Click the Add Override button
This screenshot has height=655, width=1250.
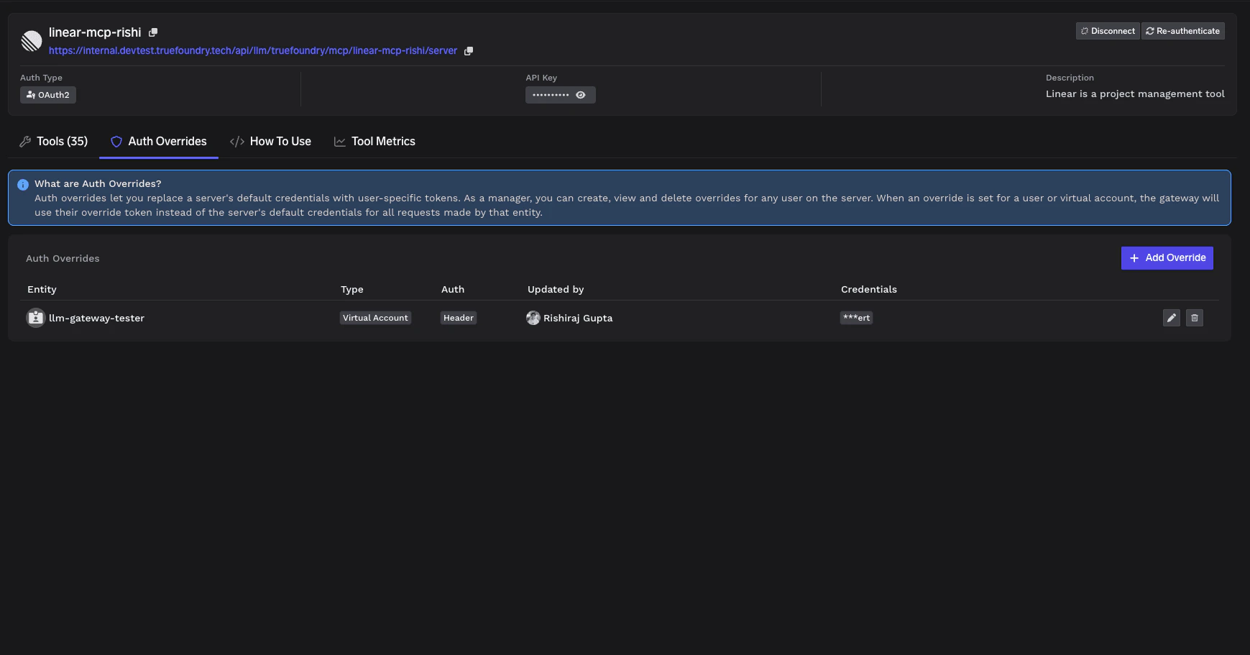click(x=1166, y=257)
